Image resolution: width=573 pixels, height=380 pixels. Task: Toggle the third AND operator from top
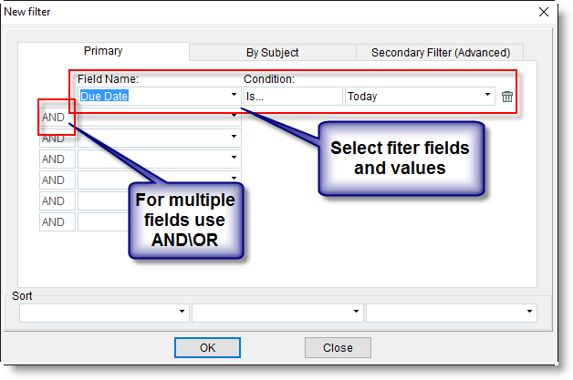pos(54,159)
